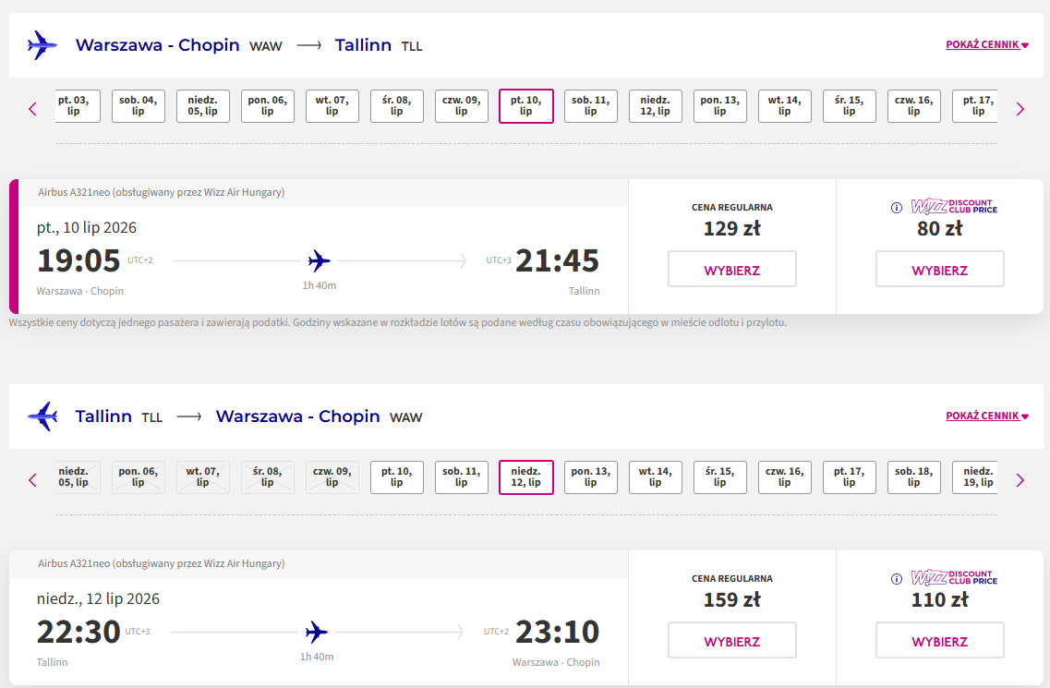
Task: Click the return flight airplane icon beside Tallinn
Action: click(x=42, y=416)
